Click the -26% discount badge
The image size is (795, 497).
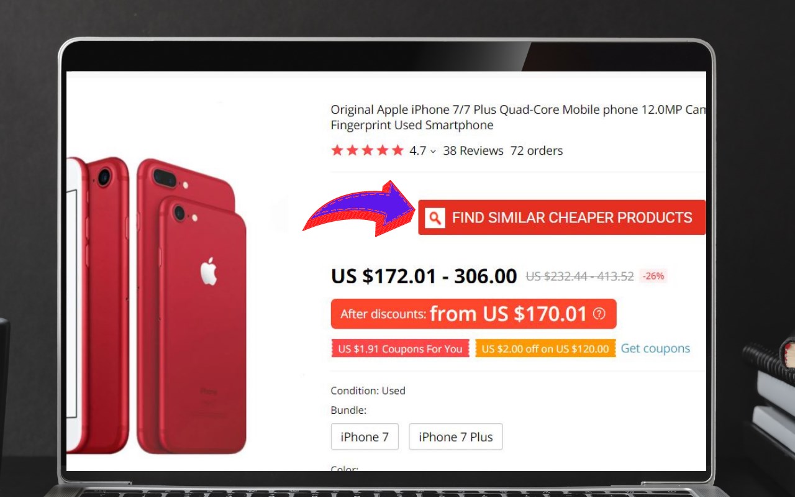(x=653, y=276)
